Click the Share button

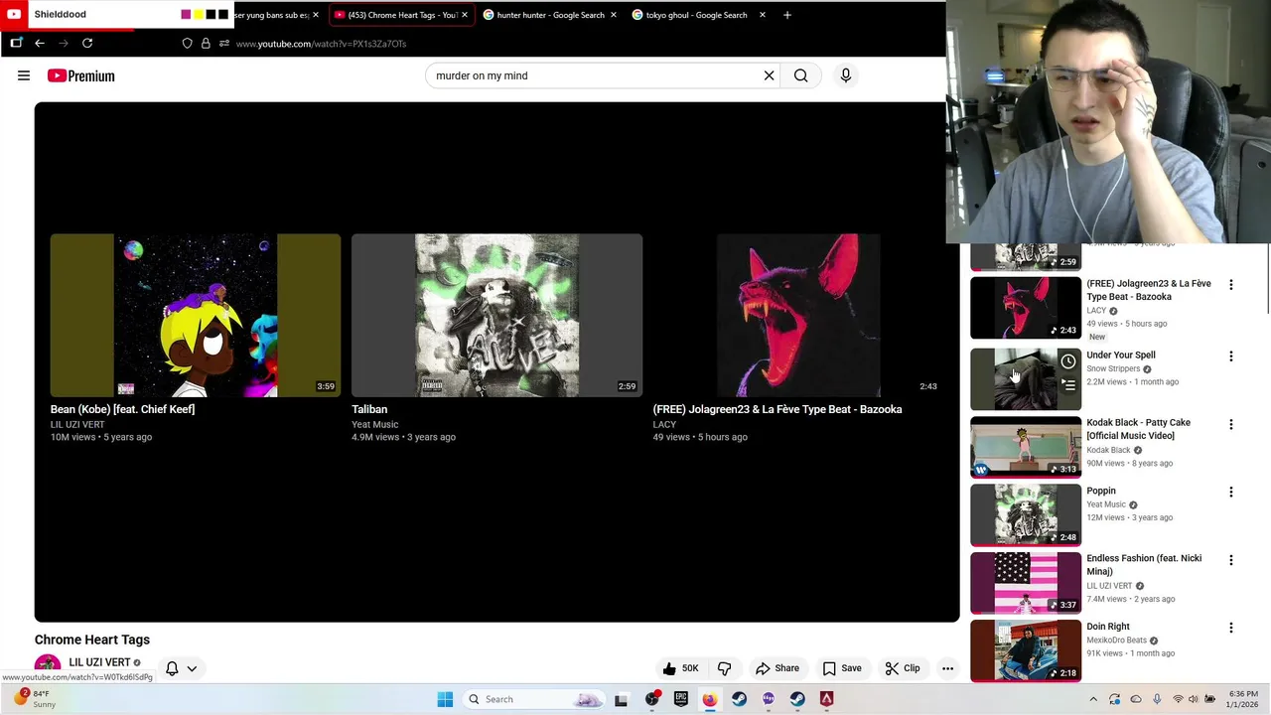coord(777,668)
